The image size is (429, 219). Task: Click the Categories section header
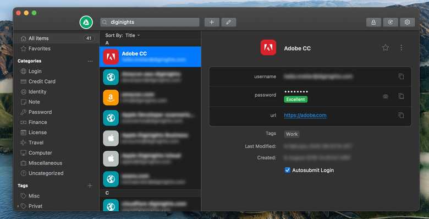pyautogui.click(x=30, y=61)
